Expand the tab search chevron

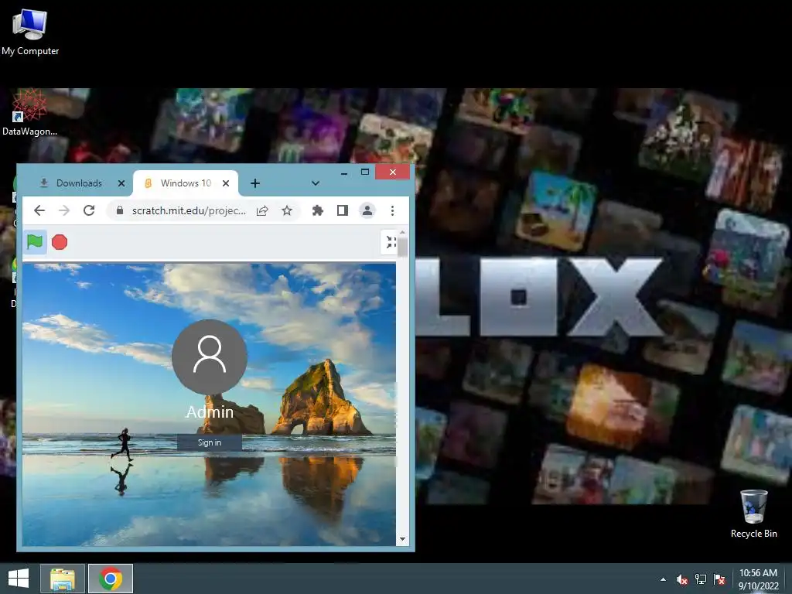pyautogui.click(x=316, y=183)
